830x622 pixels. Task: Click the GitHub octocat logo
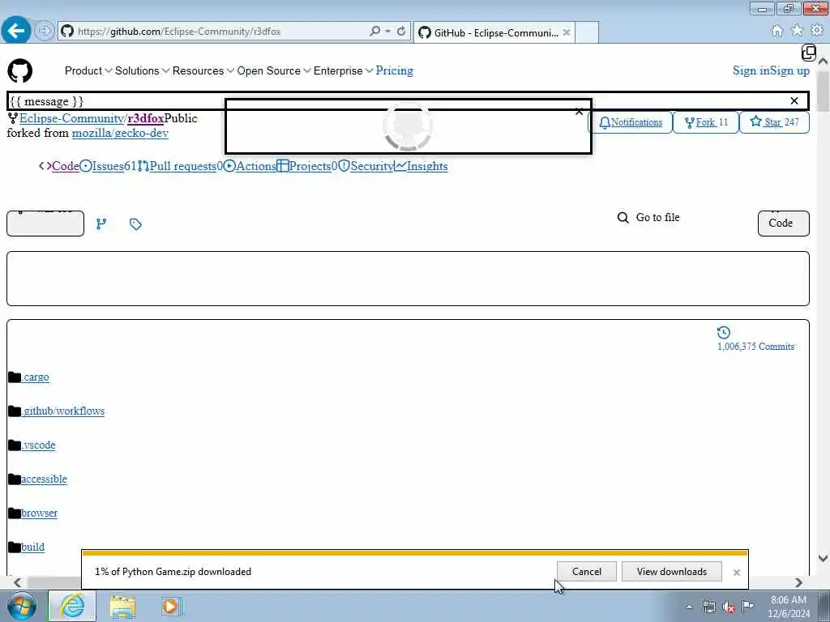20,71
